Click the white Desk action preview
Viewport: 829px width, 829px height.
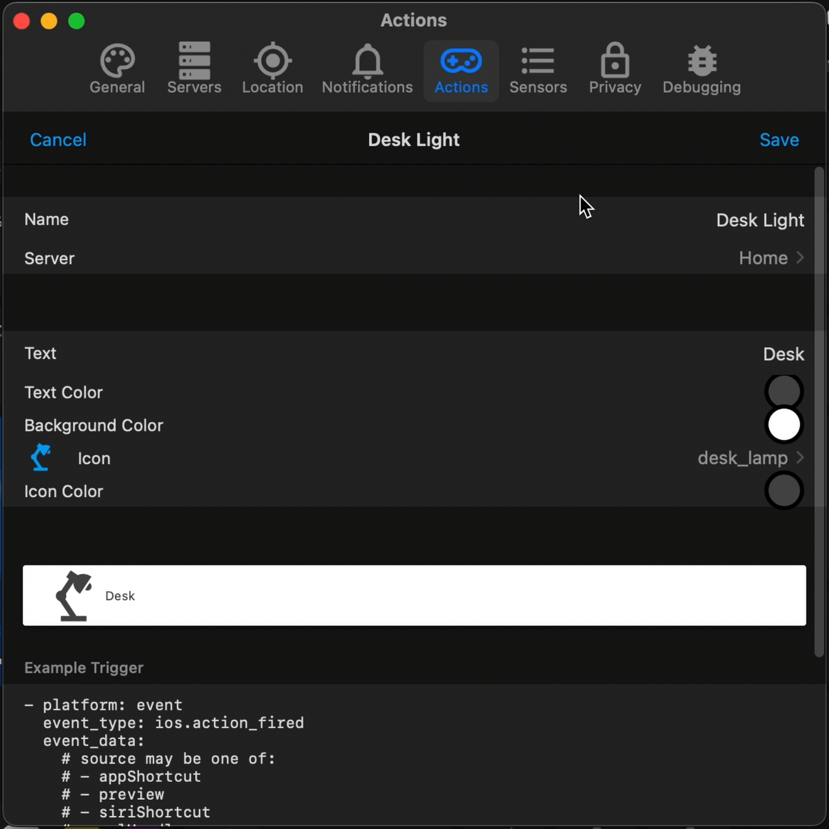click(414, 595)
